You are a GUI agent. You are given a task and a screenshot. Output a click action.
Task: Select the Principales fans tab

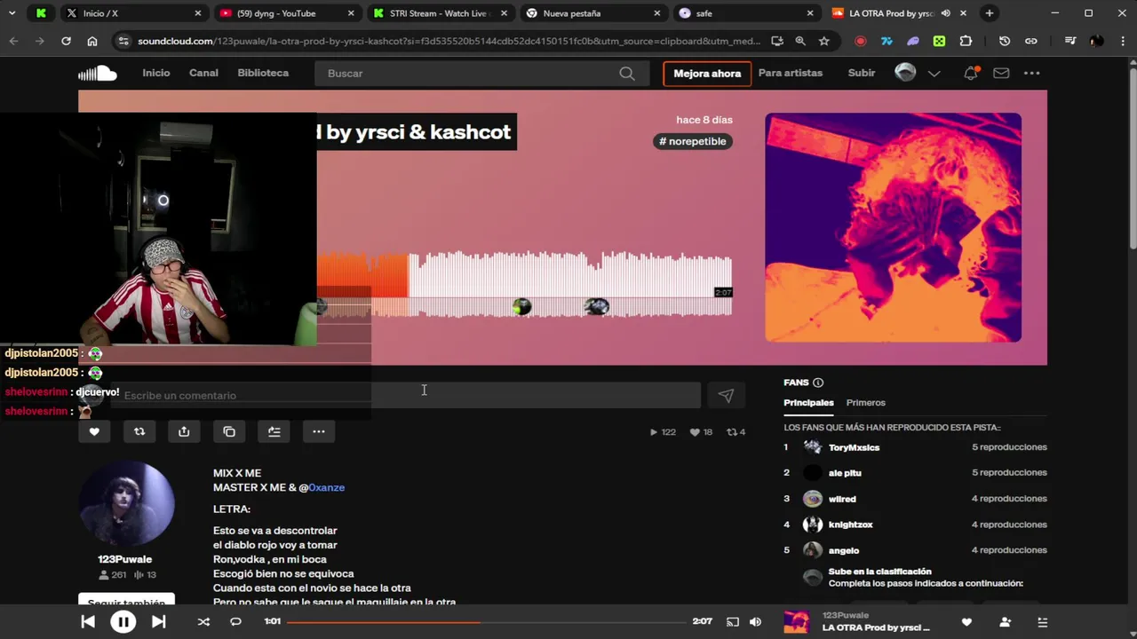[x=808, y=403]
